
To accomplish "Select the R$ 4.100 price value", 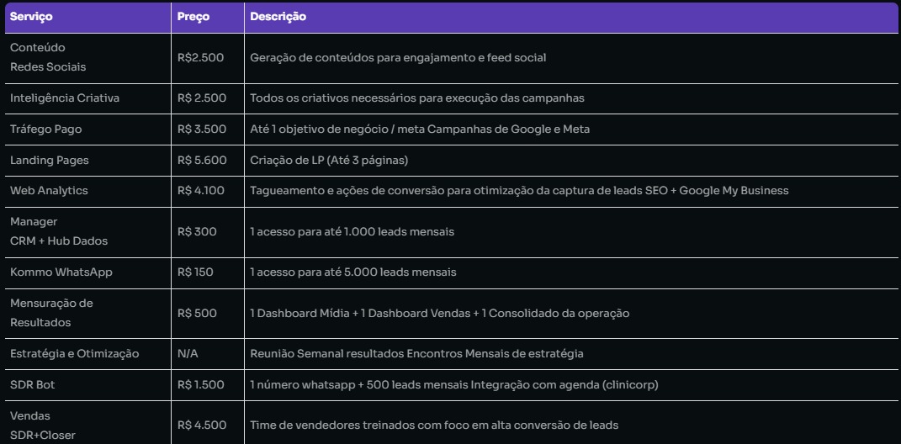I will click(201, 191).
